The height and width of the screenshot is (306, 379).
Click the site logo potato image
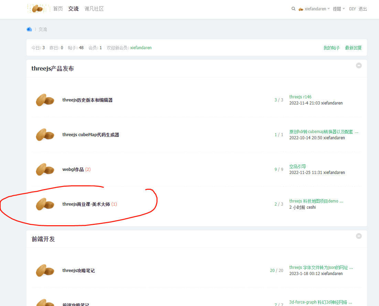38,9
